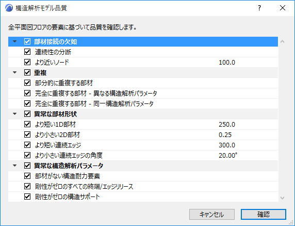Open help with the question mark button
The image size is (295, 226).
point(259,8)
